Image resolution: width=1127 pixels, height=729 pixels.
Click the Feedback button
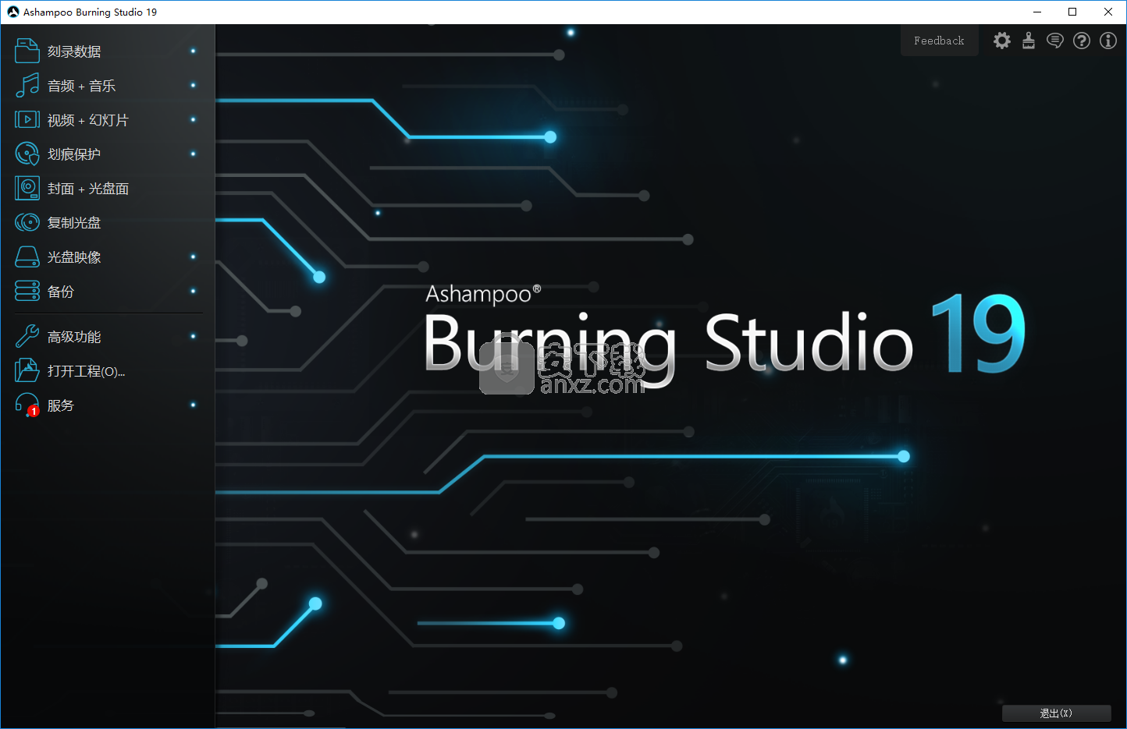(x=939, y=41)
